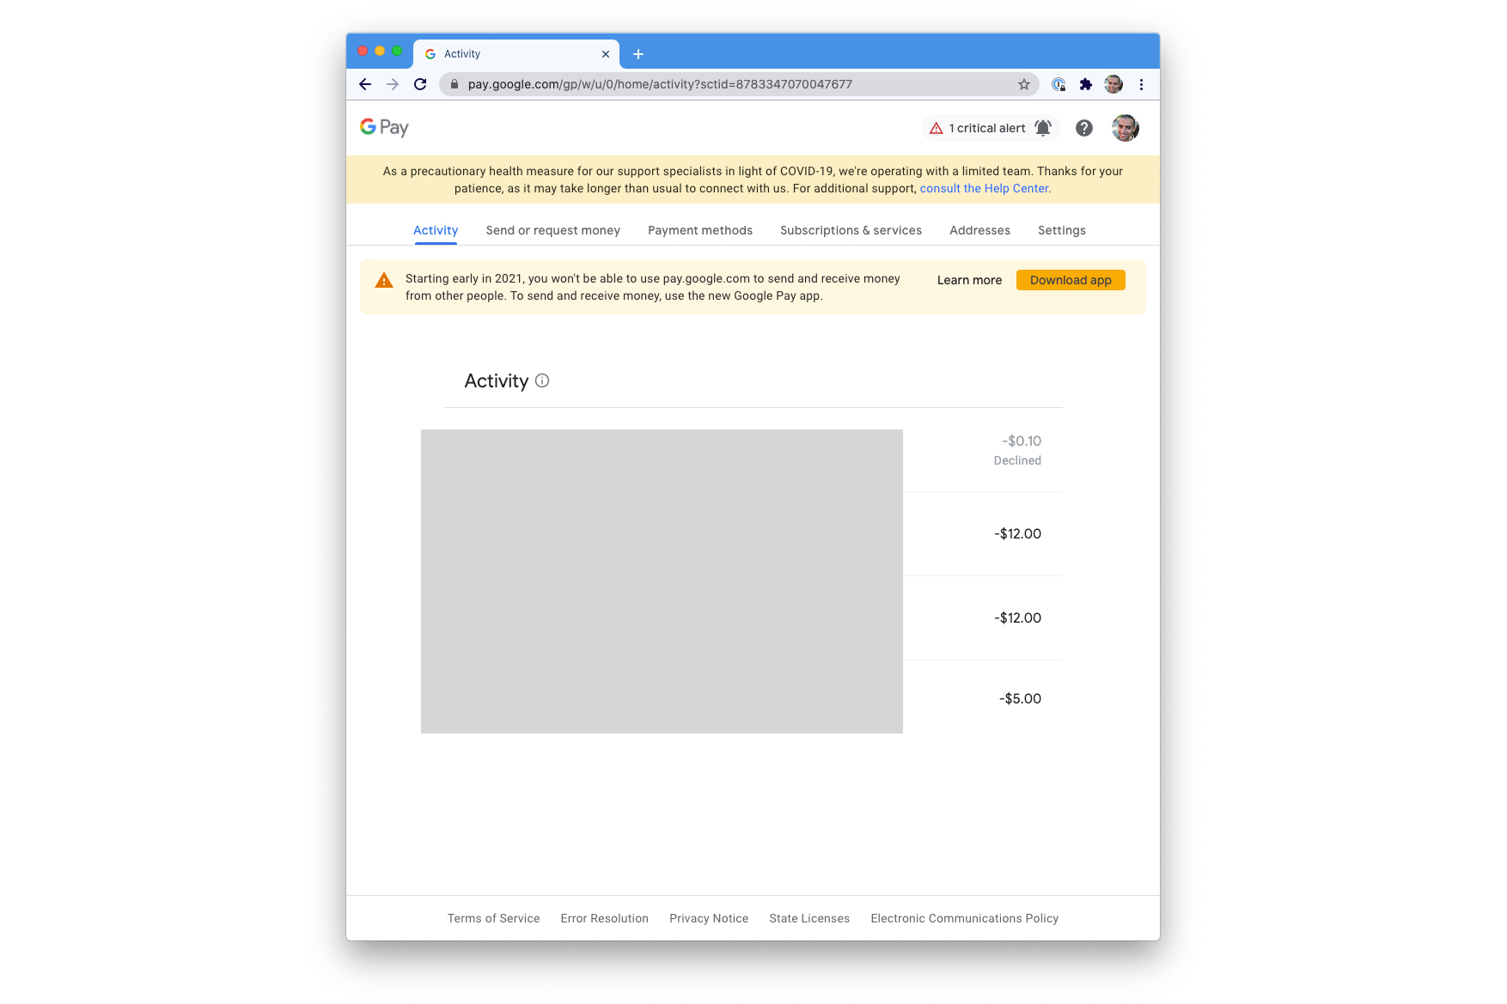Open the -$5.00 transaction row
The image size is (1507, 1004).
[x=741, y=697]
